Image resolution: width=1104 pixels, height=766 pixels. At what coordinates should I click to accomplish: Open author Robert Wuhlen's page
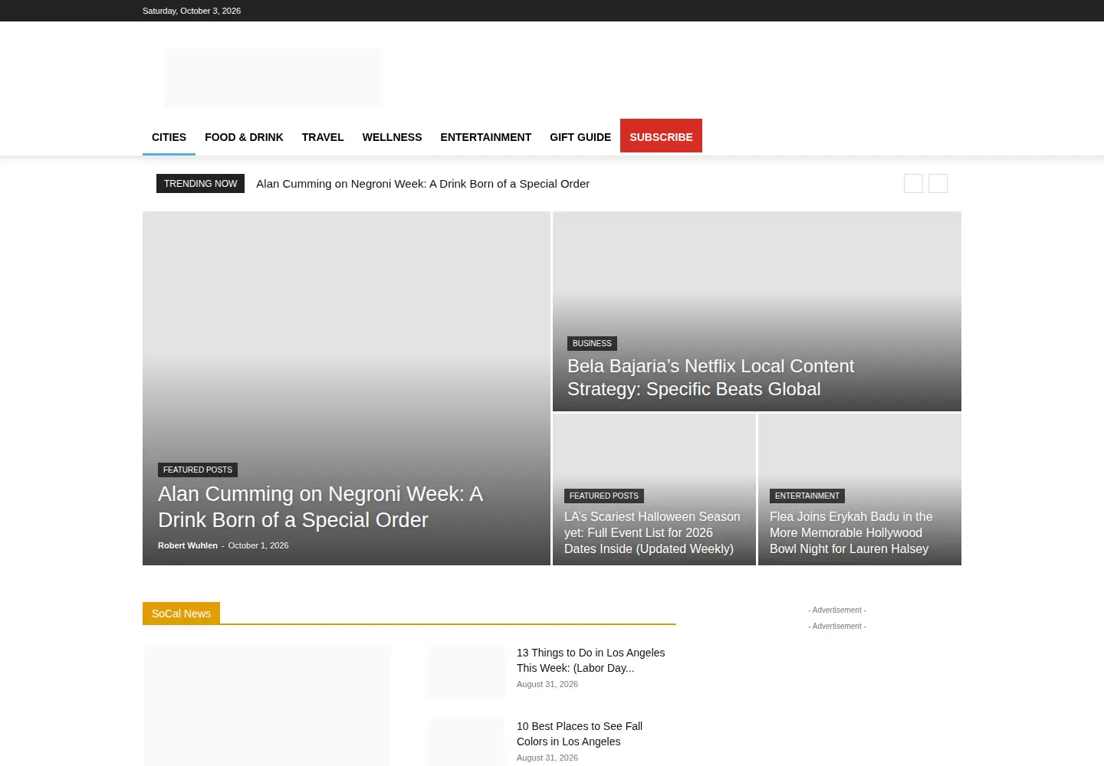tap(188, 545)
